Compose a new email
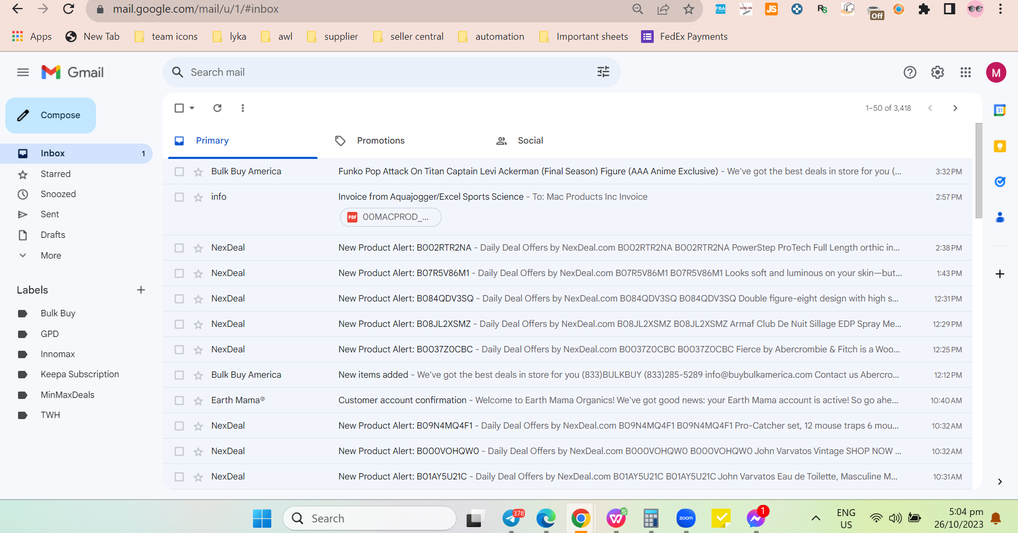The height and width of the screenshot is (533, 1018). coord(50,115)
